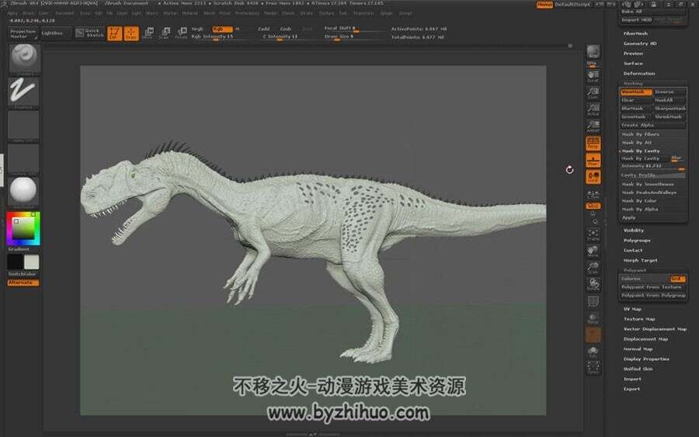This screenshot has height=437, width=699.
Task: Toggle the Zadd button
Action: [x=263, y=29]
